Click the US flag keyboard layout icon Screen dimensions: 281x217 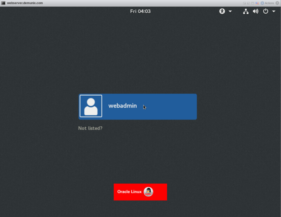pos(257,3)
